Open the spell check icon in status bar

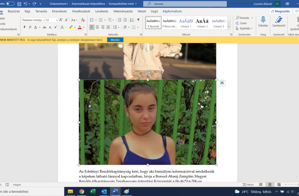(7, 185)
